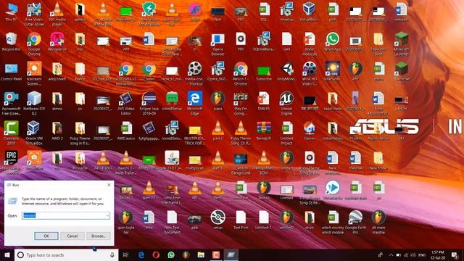Open the SQL file icon in top row
The height and width of the screenshot is (261, 464).
[x=264, y=12]
